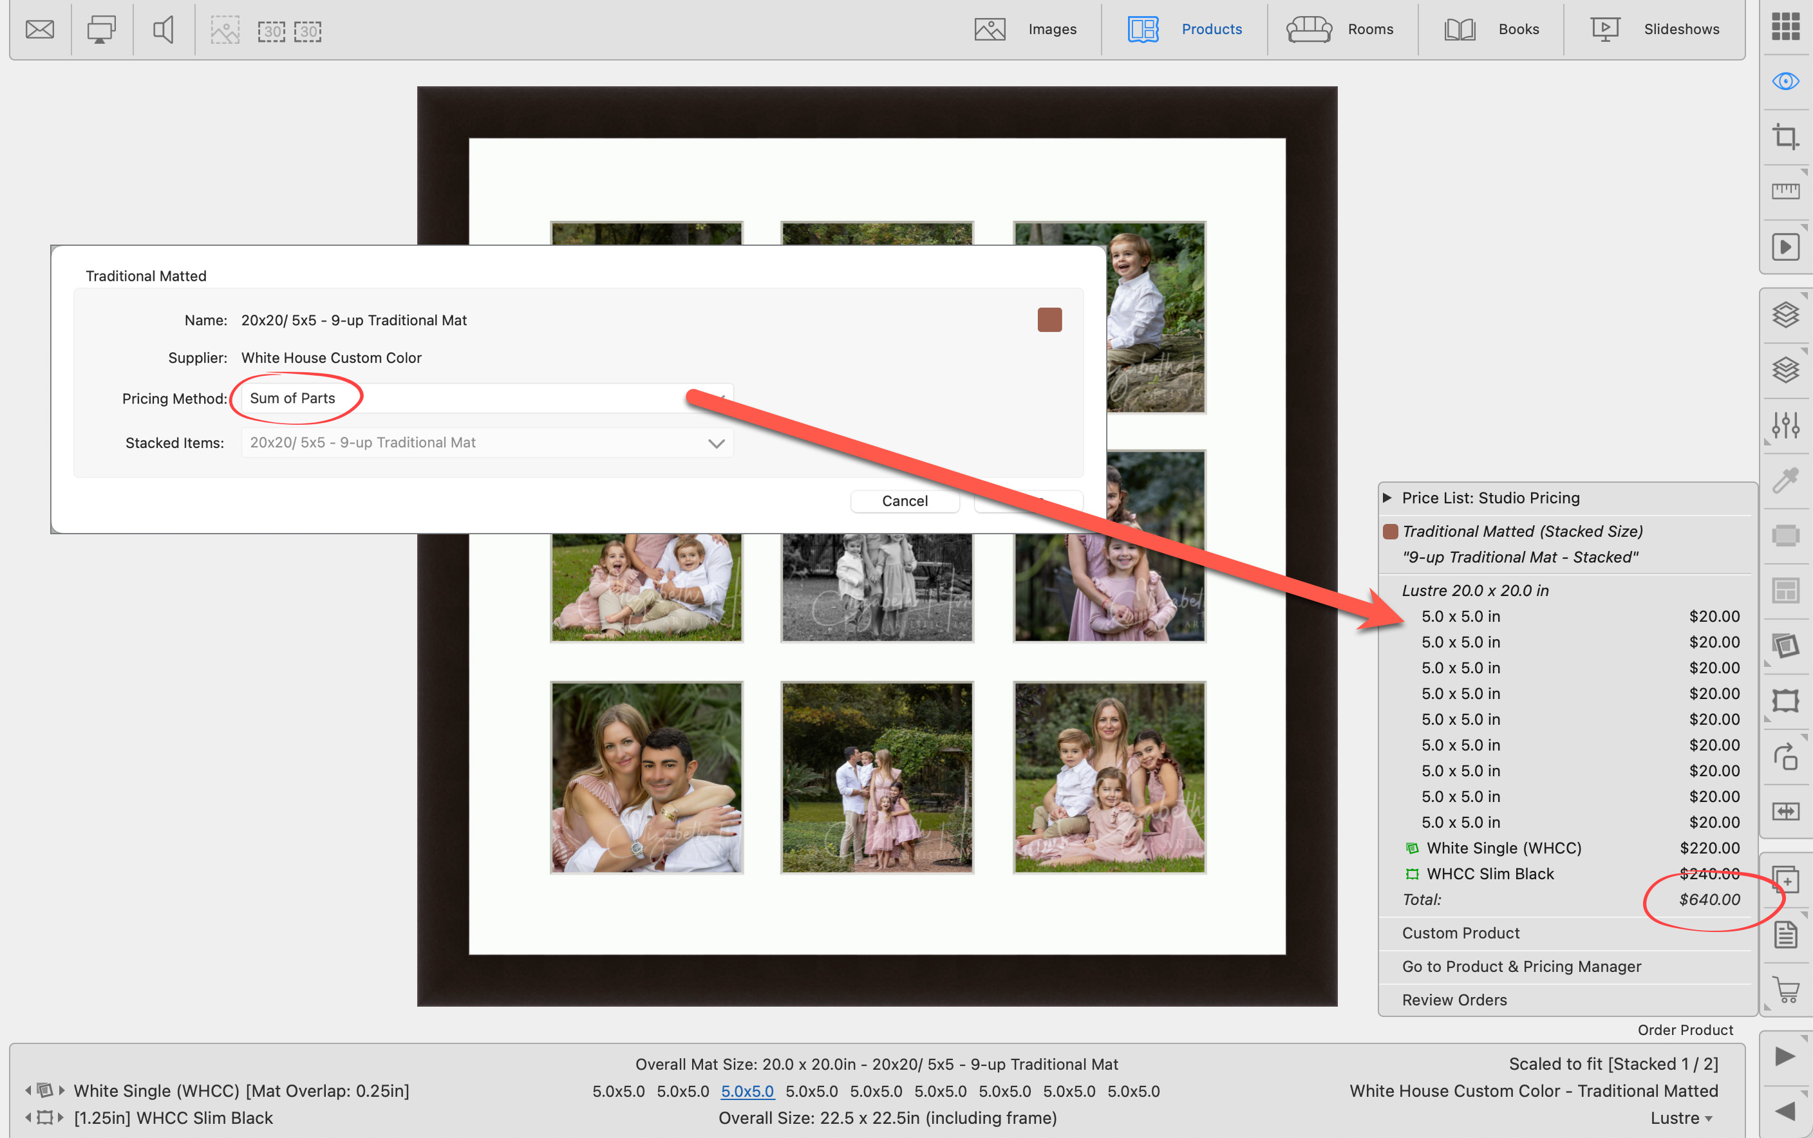Open the Stacked Items dropdown
The width and height of the screenshot is (1813, 1138).
tap(487, 443)
